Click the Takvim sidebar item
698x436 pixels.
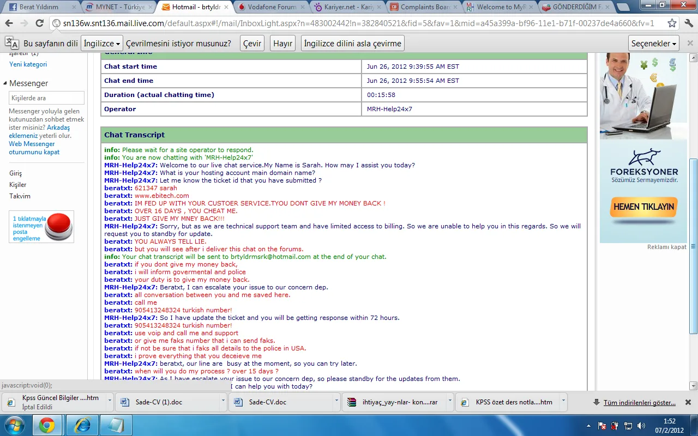(20, 196)
